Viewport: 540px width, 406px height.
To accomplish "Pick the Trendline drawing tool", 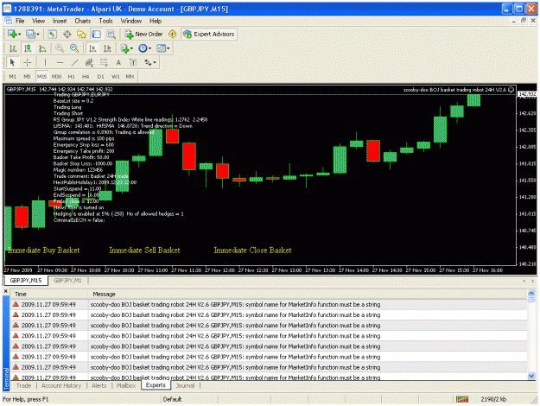I will [74, 62].
